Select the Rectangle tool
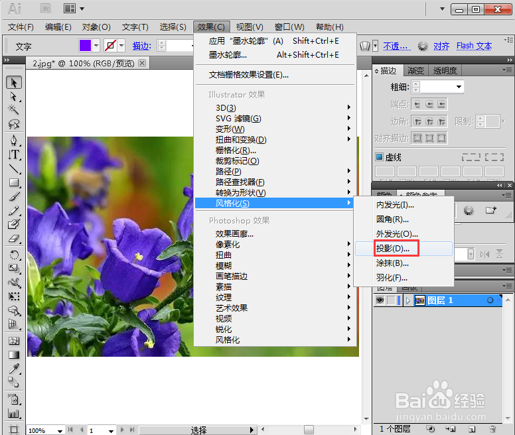The height and width of the screenshot is (435, 515). pos(14,182)
